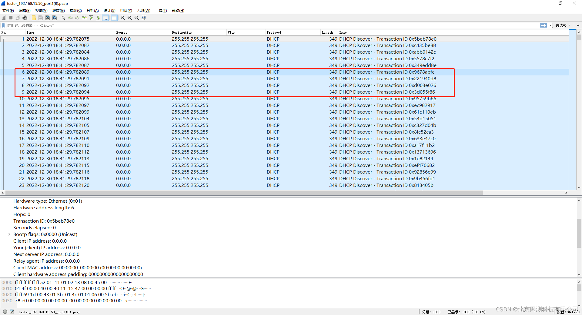Click in the display filter input field
This screenshot has width=582, height=315.
273,25
